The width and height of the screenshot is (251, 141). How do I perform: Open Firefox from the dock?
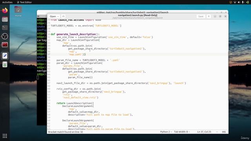[5, 11]
